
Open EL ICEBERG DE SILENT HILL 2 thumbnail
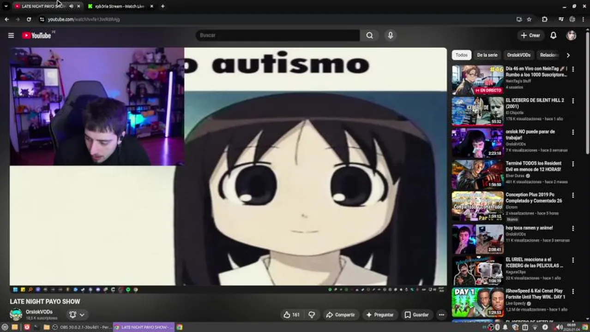pyautogui.click(x=478, y=112)
